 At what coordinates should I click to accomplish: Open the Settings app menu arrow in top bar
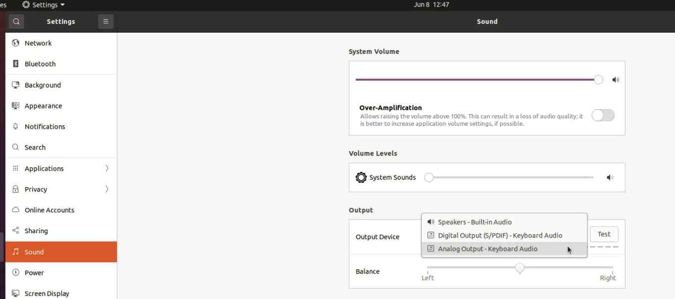[62, 5]
